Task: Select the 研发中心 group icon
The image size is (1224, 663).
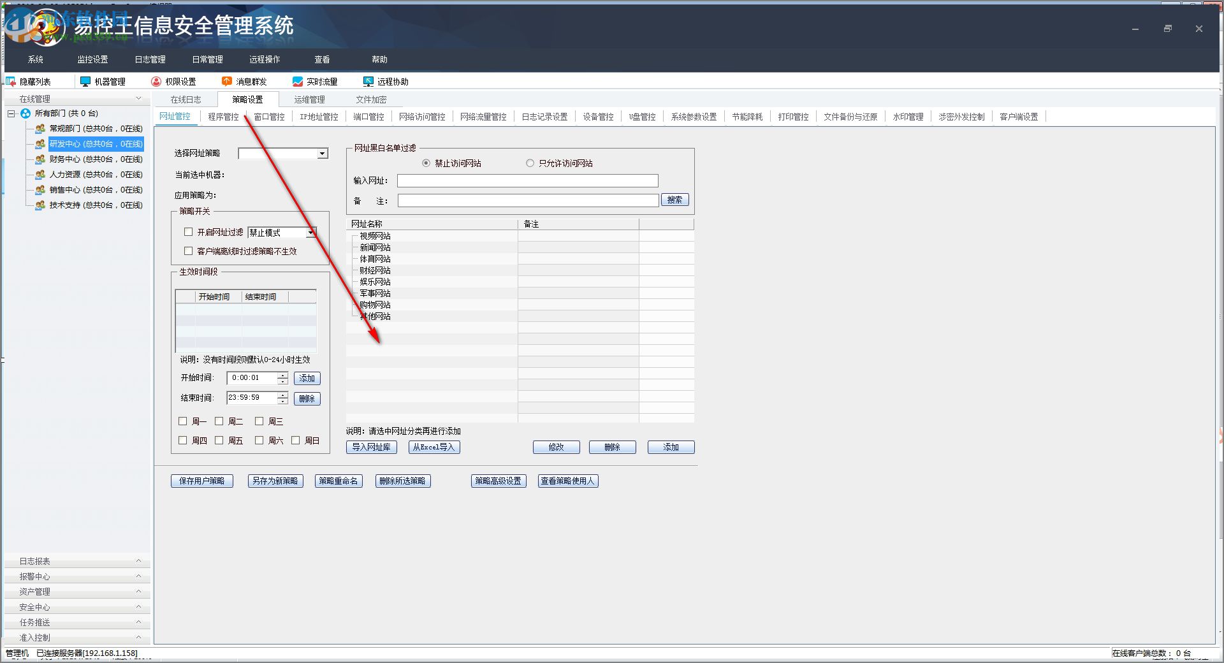Action: [x=40, y=144]
